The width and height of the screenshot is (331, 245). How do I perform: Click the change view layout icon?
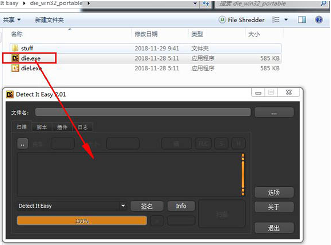[x=276, y=20]
